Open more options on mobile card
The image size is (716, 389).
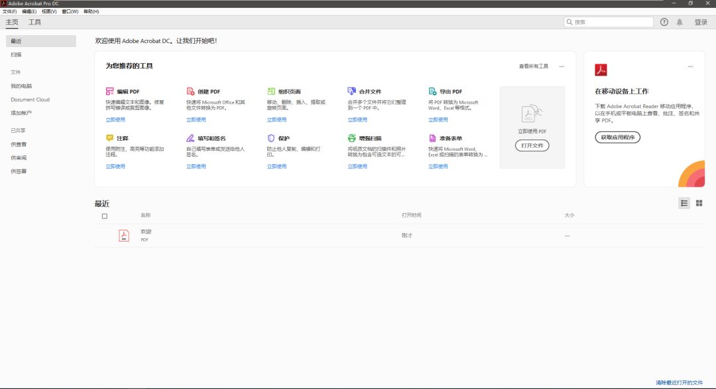[x=690, y=66]
